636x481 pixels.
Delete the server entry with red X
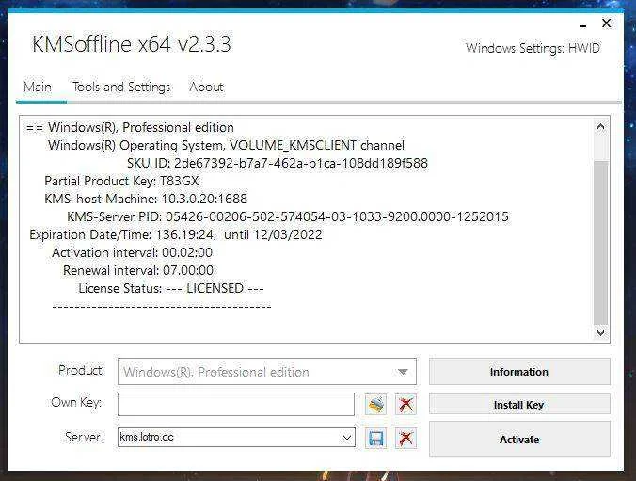405,439
